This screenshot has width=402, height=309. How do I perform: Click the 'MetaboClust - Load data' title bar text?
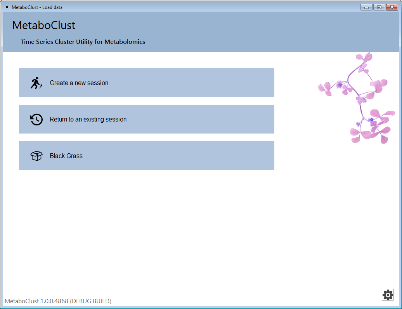tap(37, 7)
